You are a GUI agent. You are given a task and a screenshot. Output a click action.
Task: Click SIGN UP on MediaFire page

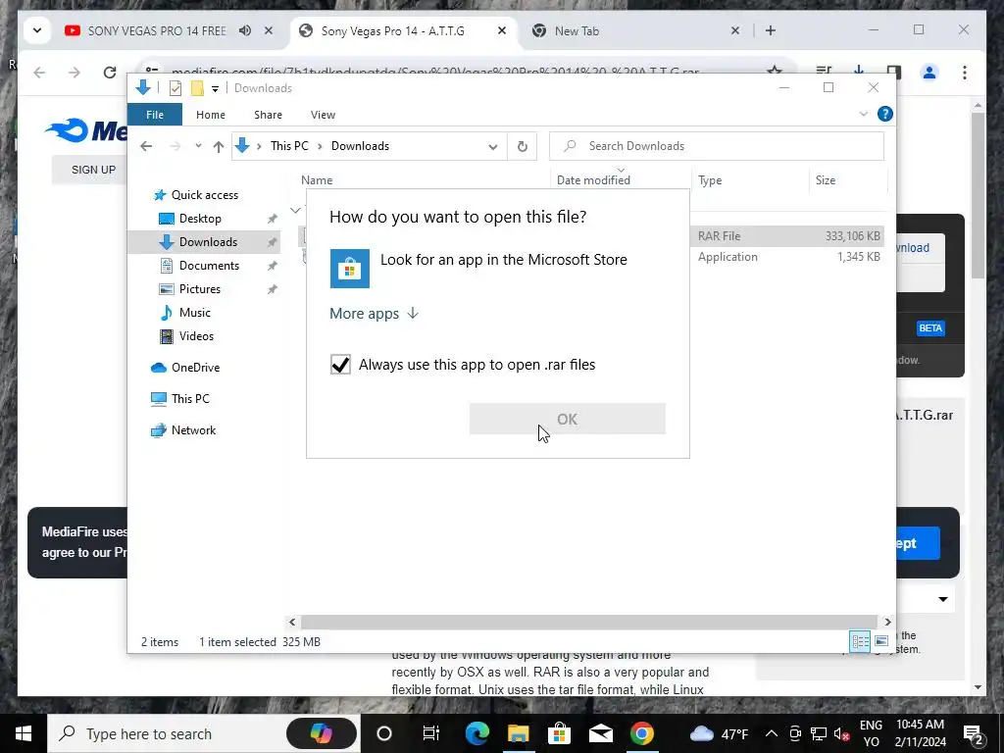point(93,170)
